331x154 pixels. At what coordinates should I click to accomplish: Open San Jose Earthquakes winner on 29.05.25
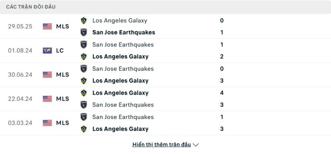click(124, 33)
